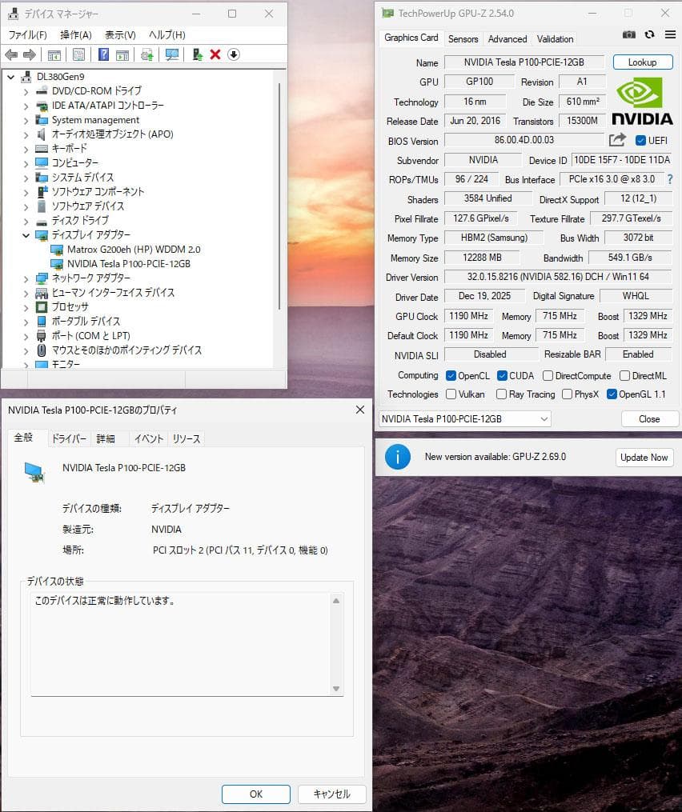Screen dimensions: 682x812
Task: Open the Validation tab in GPU-Z
Action: click(555, 39)
